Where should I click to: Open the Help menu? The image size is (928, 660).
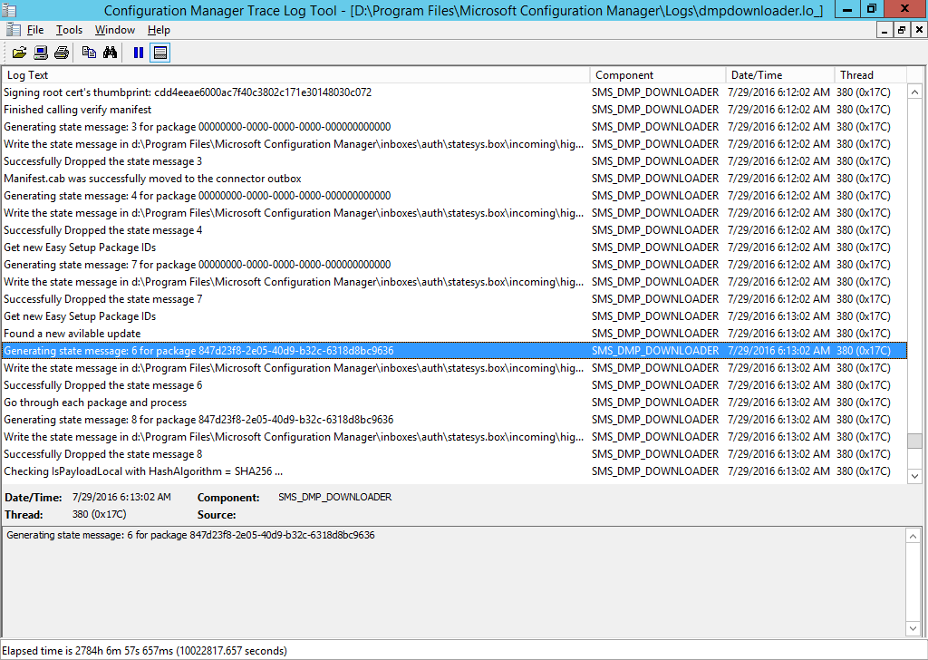pyautogui.click(x=159, y=30)
